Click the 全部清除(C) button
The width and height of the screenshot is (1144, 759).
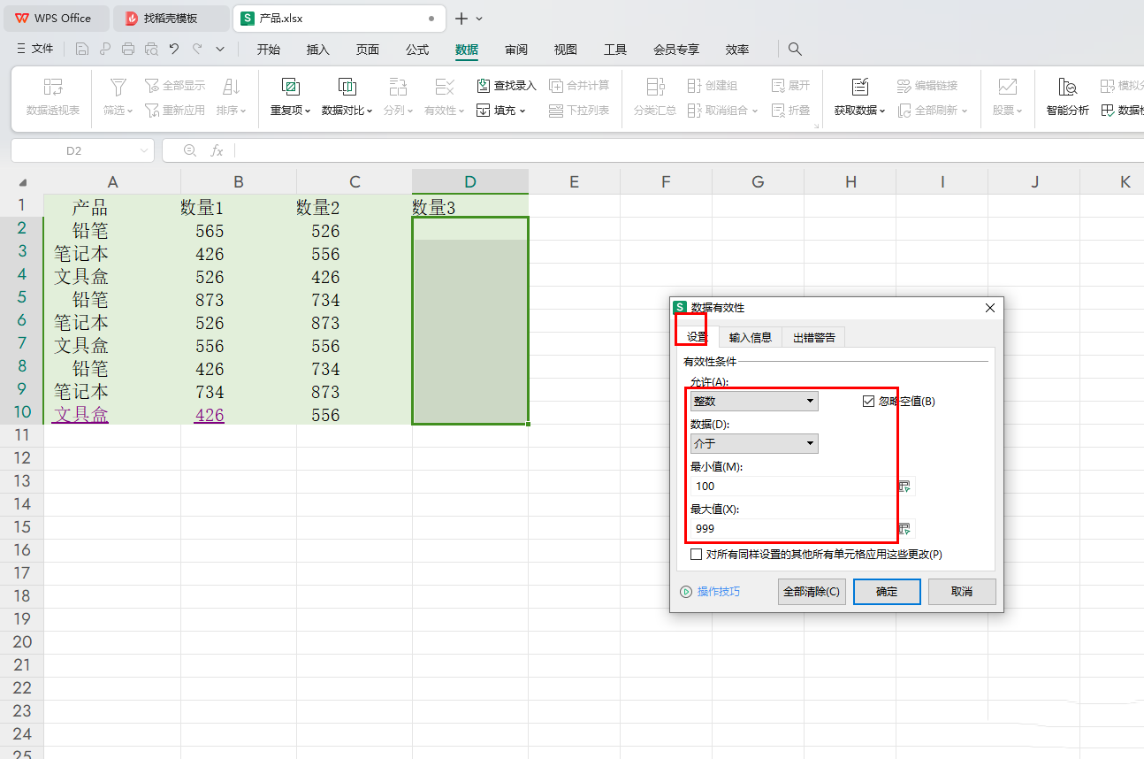(x=812, y=592)
